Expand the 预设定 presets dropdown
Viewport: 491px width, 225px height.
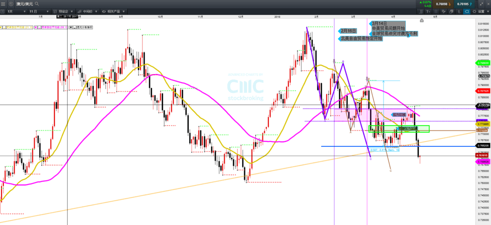click(x=63, y=11)
